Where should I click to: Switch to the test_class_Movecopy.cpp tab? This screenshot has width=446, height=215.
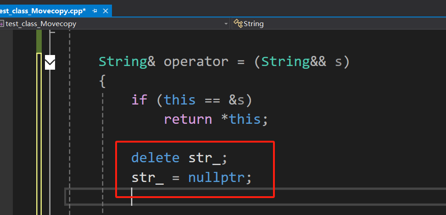pos(43,11)
